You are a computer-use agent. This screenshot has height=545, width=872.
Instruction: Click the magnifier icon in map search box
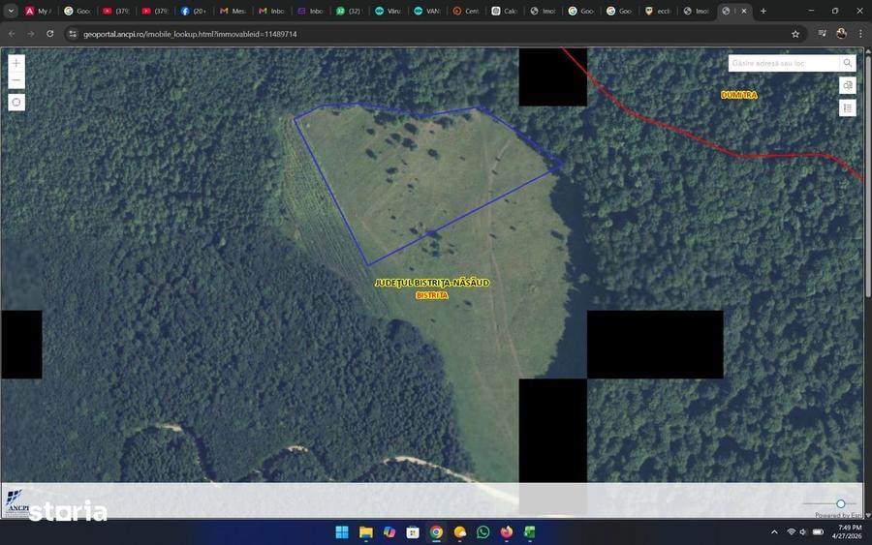(847, 63)
